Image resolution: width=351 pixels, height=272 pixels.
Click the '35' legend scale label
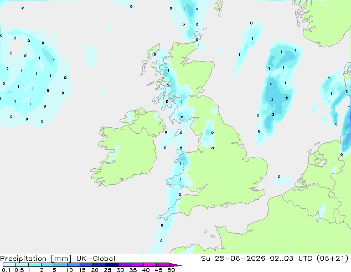click(x=133, y=270)
